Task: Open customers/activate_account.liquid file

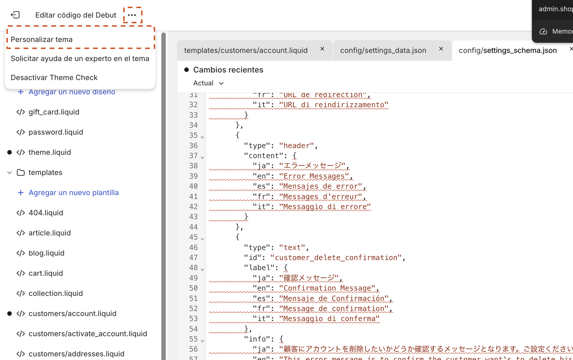Action: coord(88,334)
